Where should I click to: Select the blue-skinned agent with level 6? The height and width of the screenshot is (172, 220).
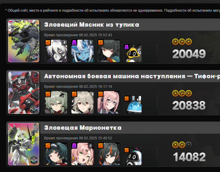click(x=83, y=51)
